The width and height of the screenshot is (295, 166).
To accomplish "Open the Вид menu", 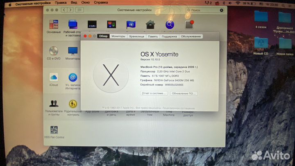I will (74, 2).
